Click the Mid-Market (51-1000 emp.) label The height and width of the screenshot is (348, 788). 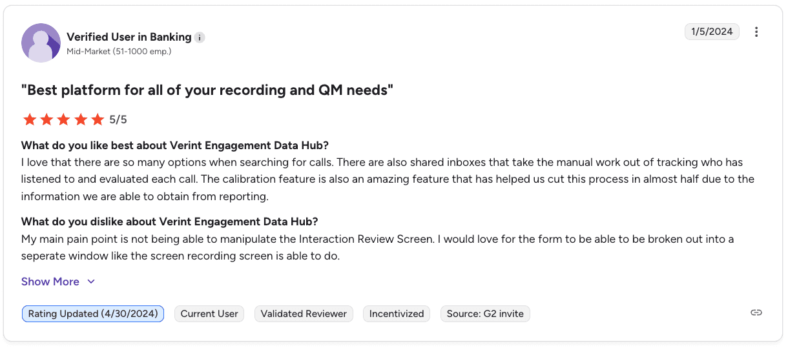(119, 51)
